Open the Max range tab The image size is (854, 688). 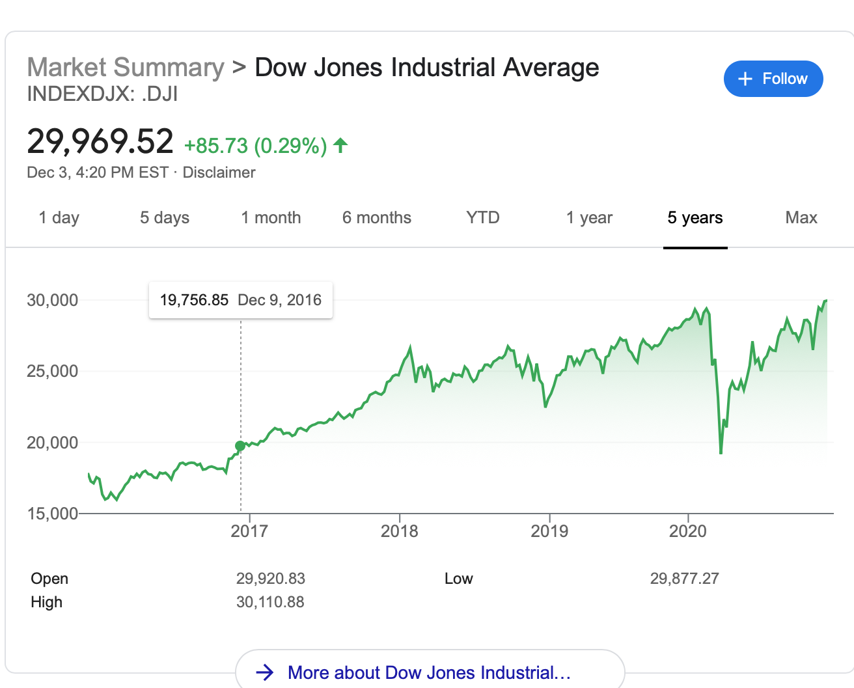coord(801,217)
